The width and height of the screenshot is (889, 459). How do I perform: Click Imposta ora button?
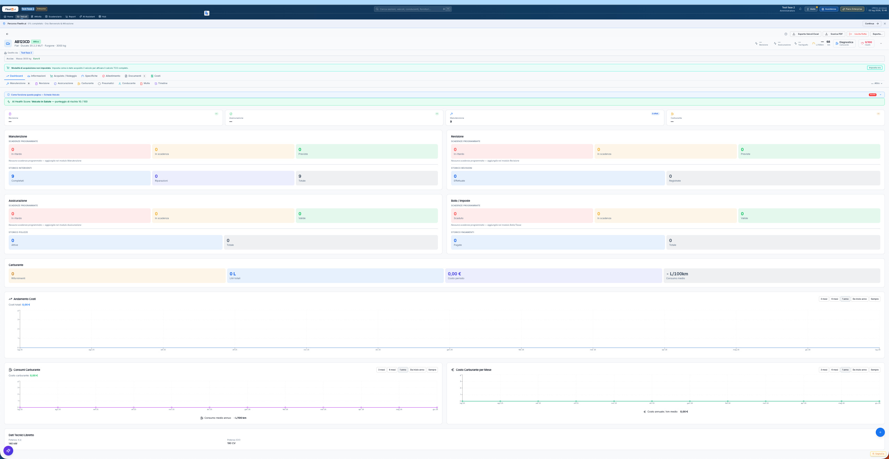click(x=874, y=68)
